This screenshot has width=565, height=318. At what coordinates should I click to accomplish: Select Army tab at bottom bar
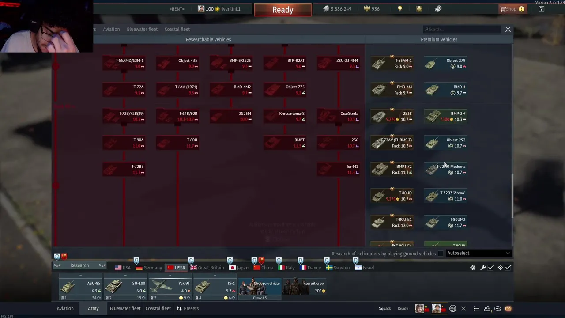tap(93, 308)
